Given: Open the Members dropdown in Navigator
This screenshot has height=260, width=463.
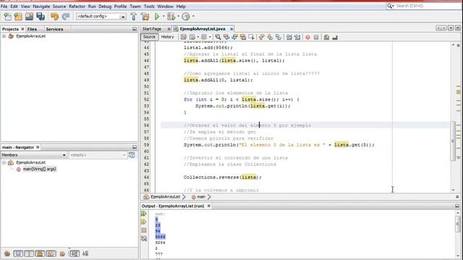Looking at the screenshot, I should tap(34, 155).
